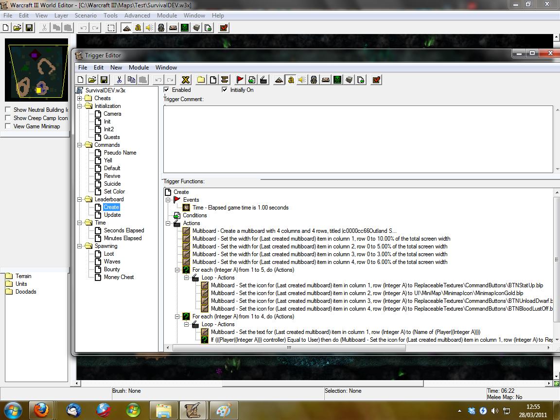Select the Seconds Elapsed trigger
Viewport: 560px width, 420px height.
pos(124,230)
